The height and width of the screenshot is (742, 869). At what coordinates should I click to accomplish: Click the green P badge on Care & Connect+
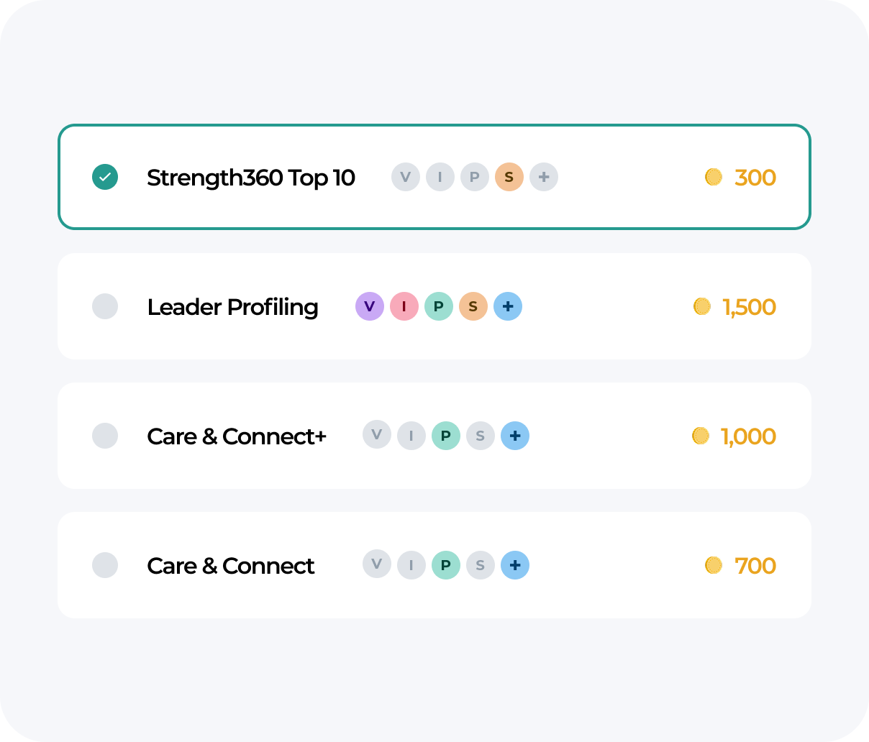[446, 436]
